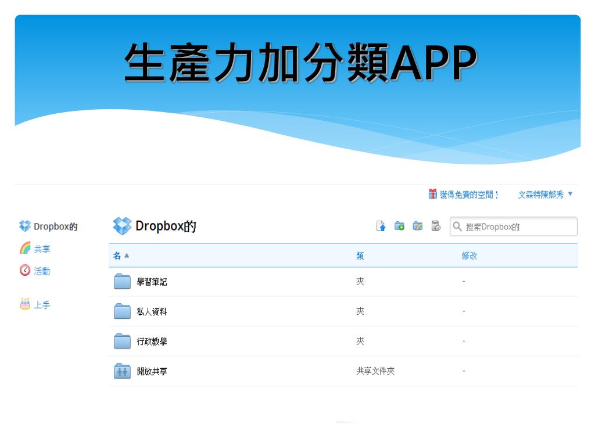Click the 夾 type cell in 行政教學 row

click(360, 341)
